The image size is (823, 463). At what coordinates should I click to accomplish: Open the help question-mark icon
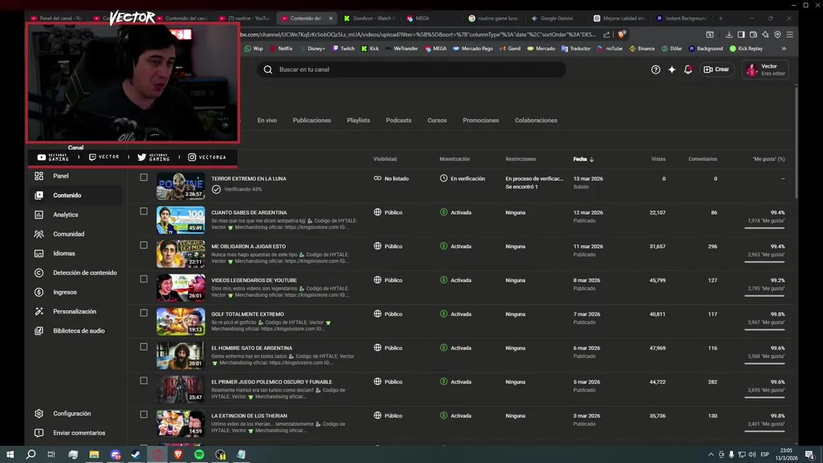point(656,69)
